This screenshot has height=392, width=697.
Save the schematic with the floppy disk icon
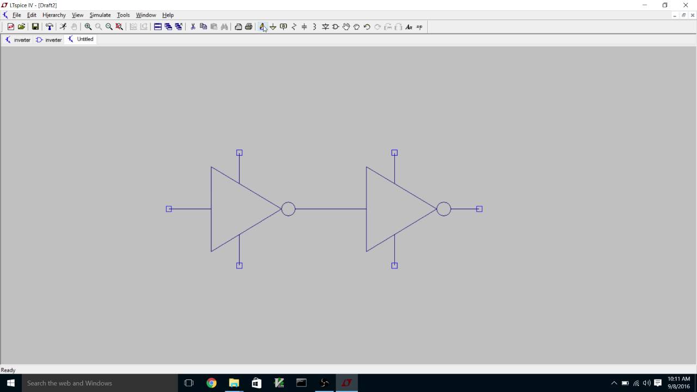click(35, 27)
